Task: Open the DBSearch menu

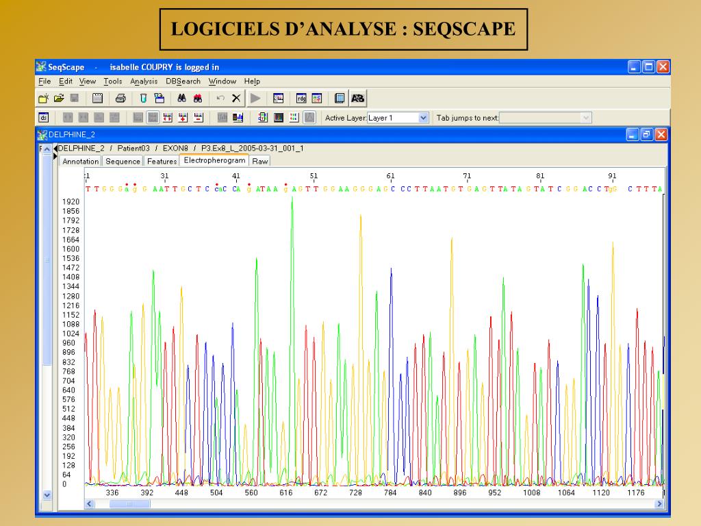Action: tap(183, 82)
